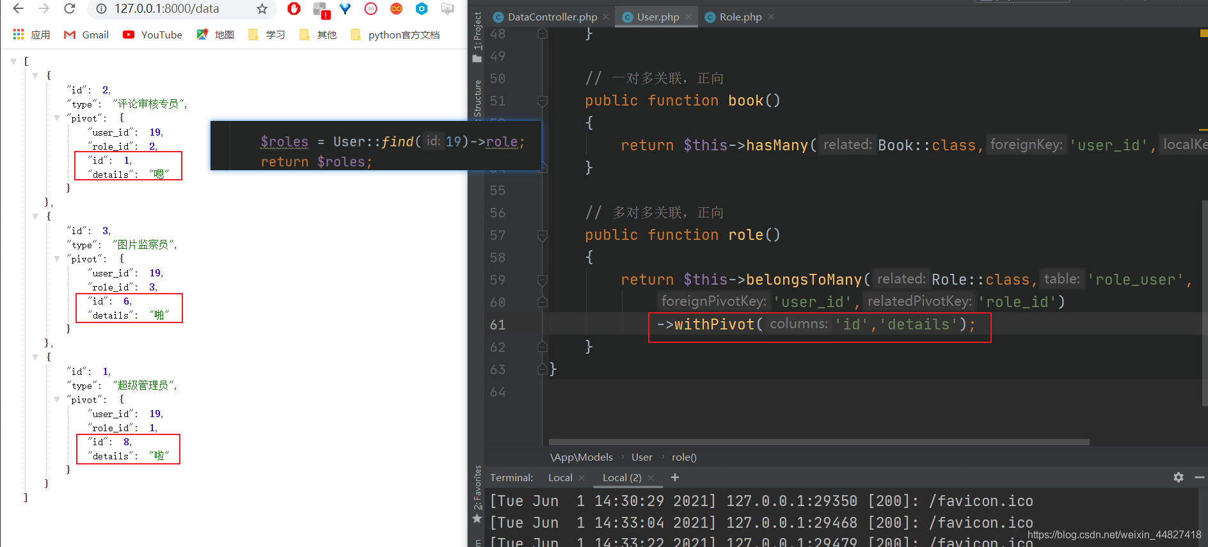1208x547 pixels.
Task: Click "评论审核专员" JSON value
Action: click(150, 104)
